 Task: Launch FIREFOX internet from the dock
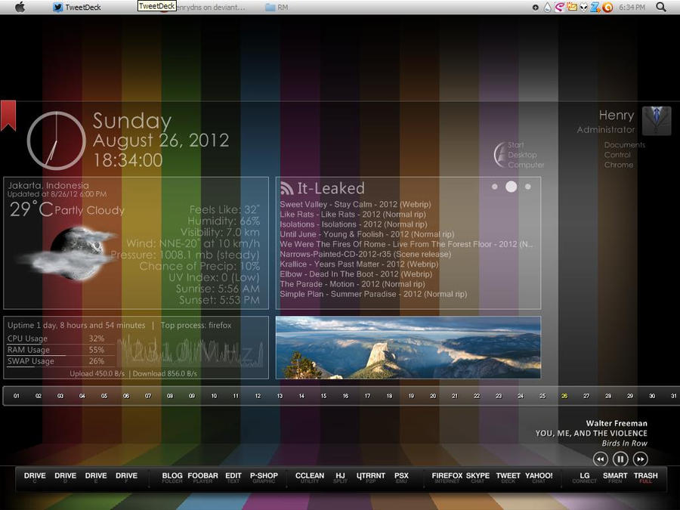[447, 477]
